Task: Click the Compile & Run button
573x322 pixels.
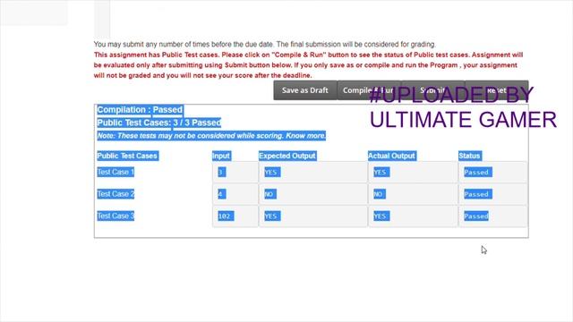Action: [369, 90]
